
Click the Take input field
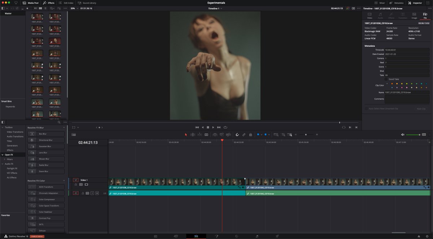(407, 75)
